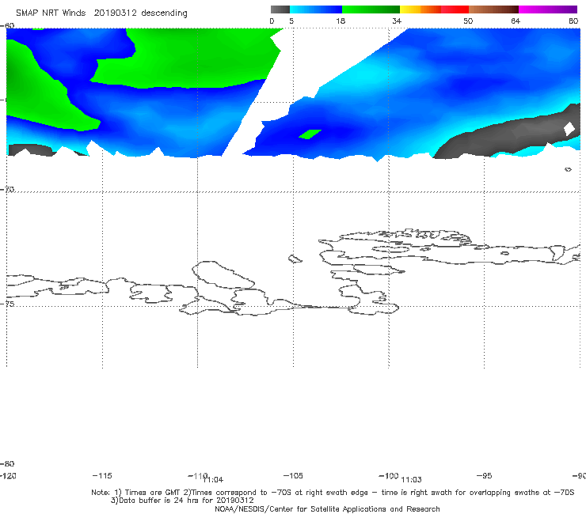Click the gray segment of the color bar

[280, 9]
